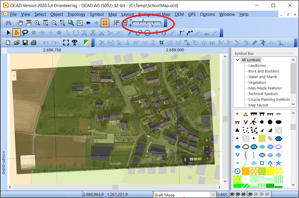Select Vegetation symbol category

coord(257,83)
